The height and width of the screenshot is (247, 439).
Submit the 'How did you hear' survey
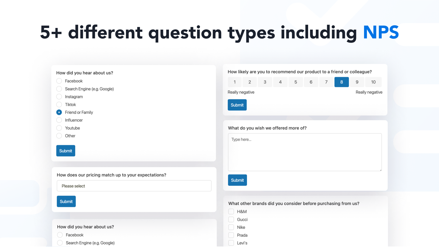click(x=66, y=151)
